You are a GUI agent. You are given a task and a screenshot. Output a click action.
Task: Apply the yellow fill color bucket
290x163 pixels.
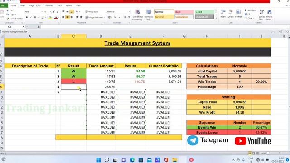(50, 17)
